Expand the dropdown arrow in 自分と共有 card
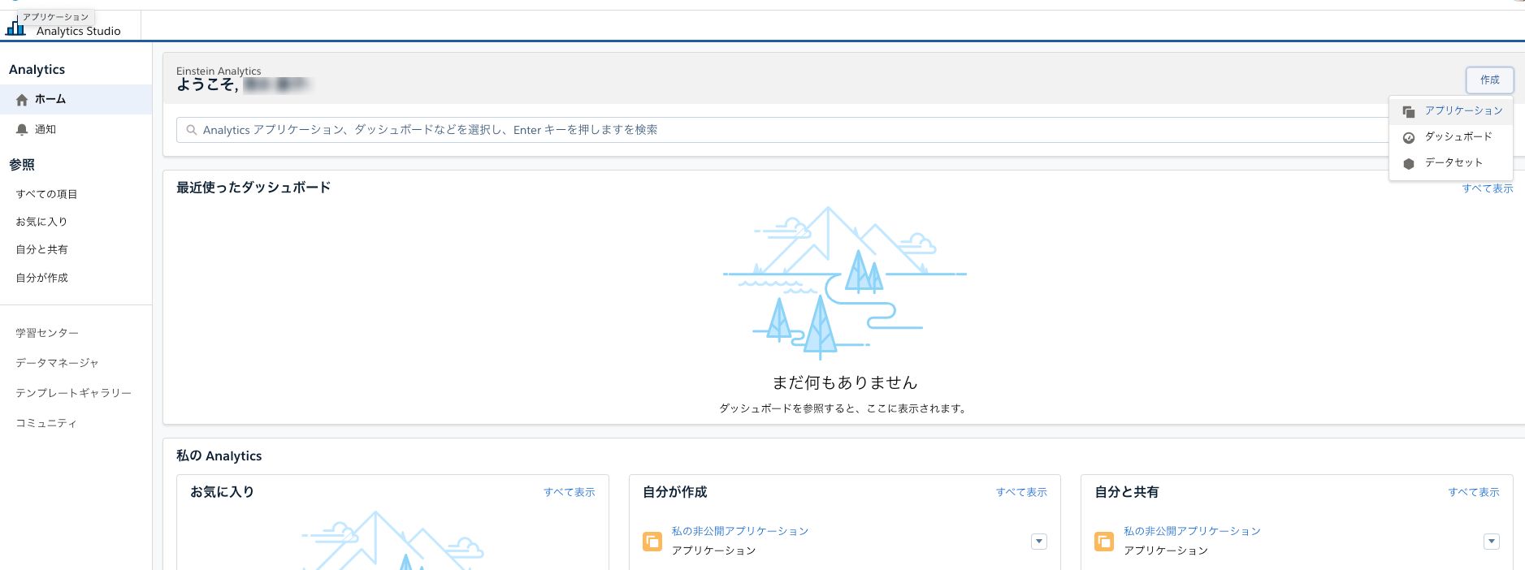This screenshot has height=570, width=1525. click(1491, 542)
